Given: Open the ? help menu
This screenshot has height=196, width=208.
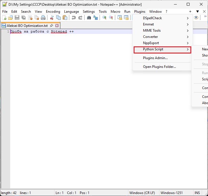Looking at the screenshot, I should point(166,12).
